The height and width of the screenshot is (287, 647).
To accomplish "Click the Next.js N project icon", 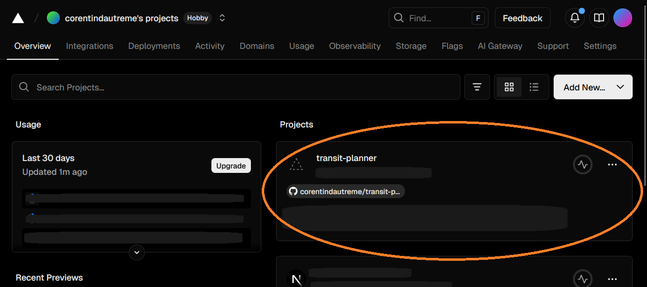I will click(x=296, y=279).
